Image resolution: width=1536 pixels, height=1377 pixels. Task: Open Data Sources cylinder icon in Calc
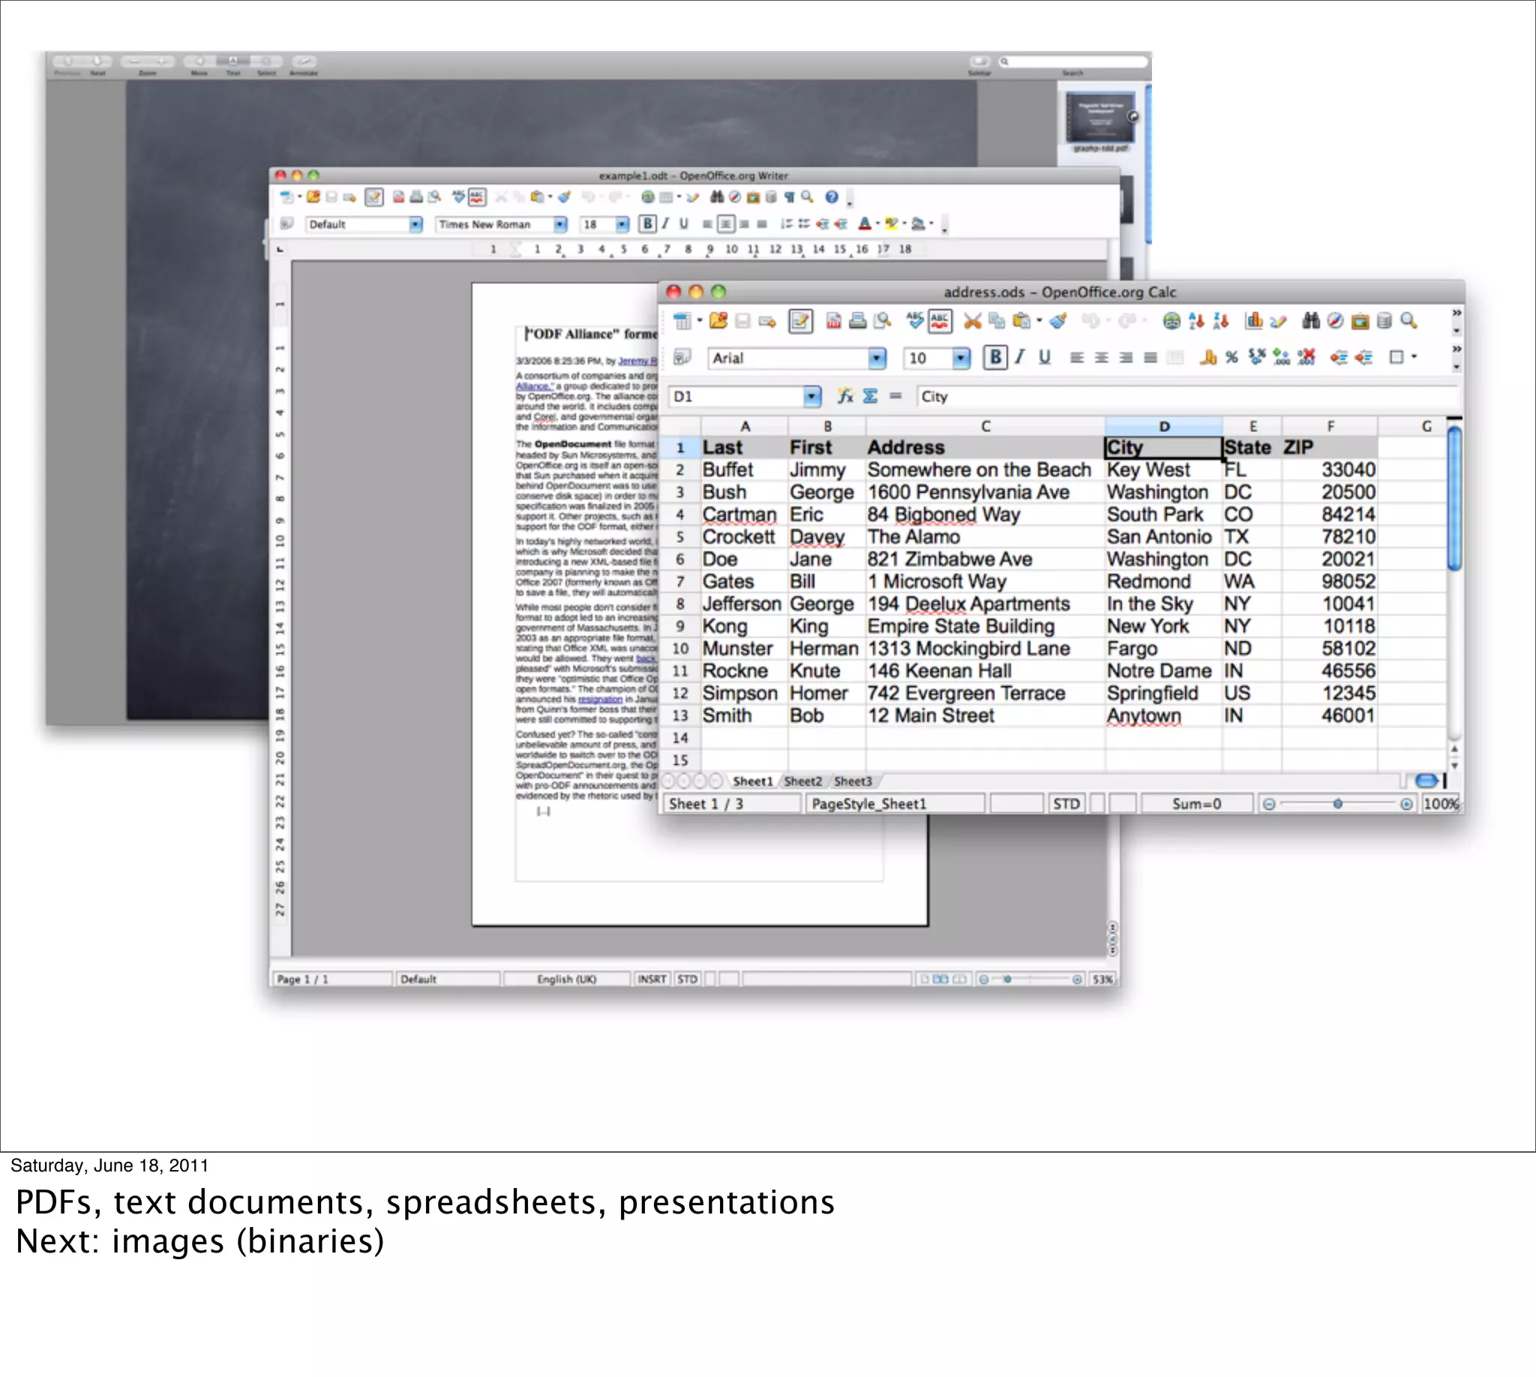[x=1384, y=321]
